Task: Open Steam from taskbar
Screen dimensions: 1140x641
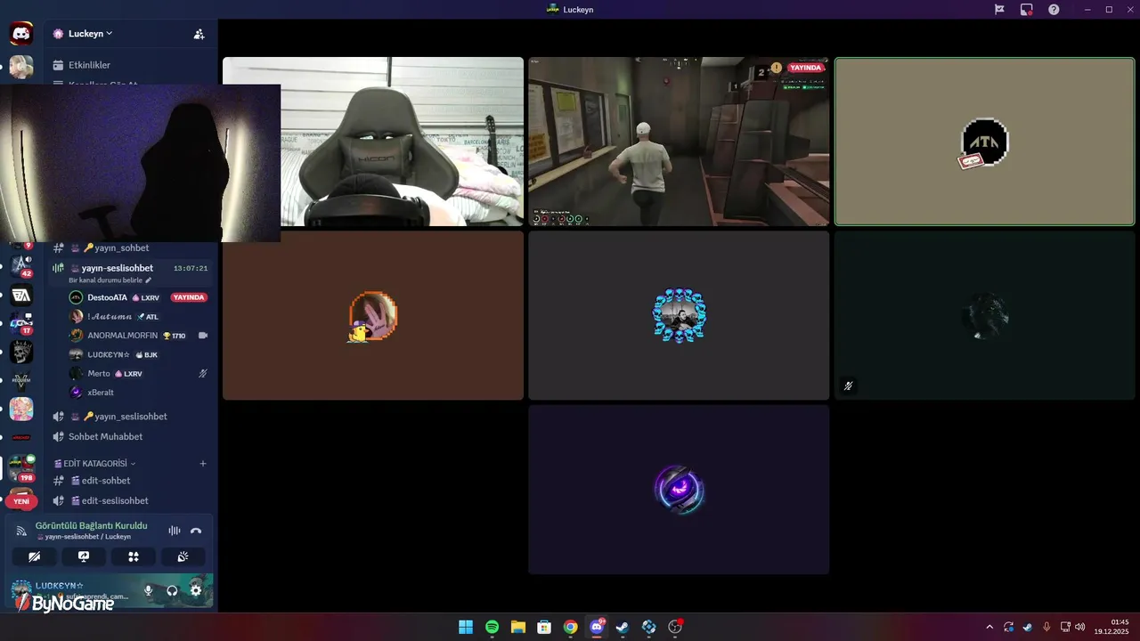Action: tap(623, 627)
